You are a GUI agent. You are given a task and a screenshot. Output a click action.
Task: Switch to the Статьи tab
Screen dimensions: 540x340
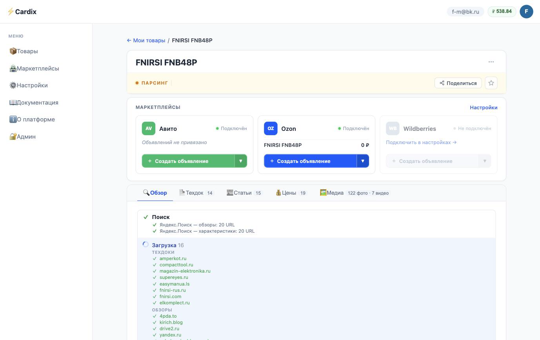pos(245,193)
